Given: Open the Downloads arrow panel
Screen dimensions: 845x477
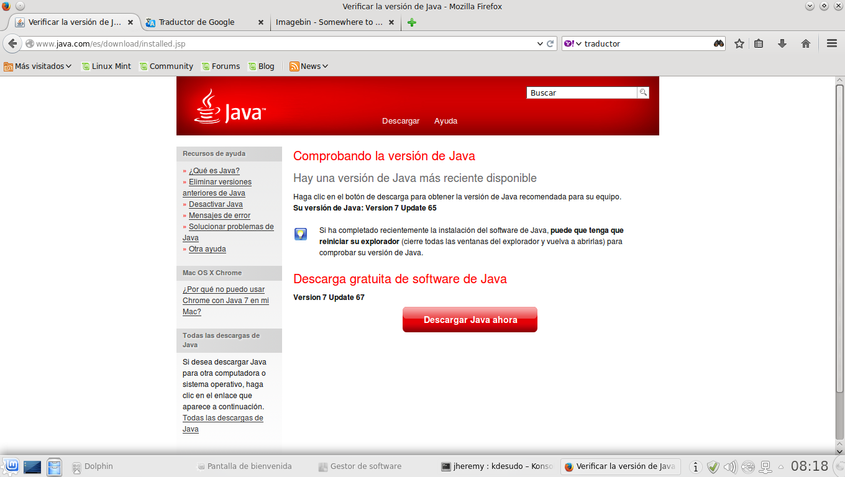Looking at the screenshot, I should [x=782, y=43].
